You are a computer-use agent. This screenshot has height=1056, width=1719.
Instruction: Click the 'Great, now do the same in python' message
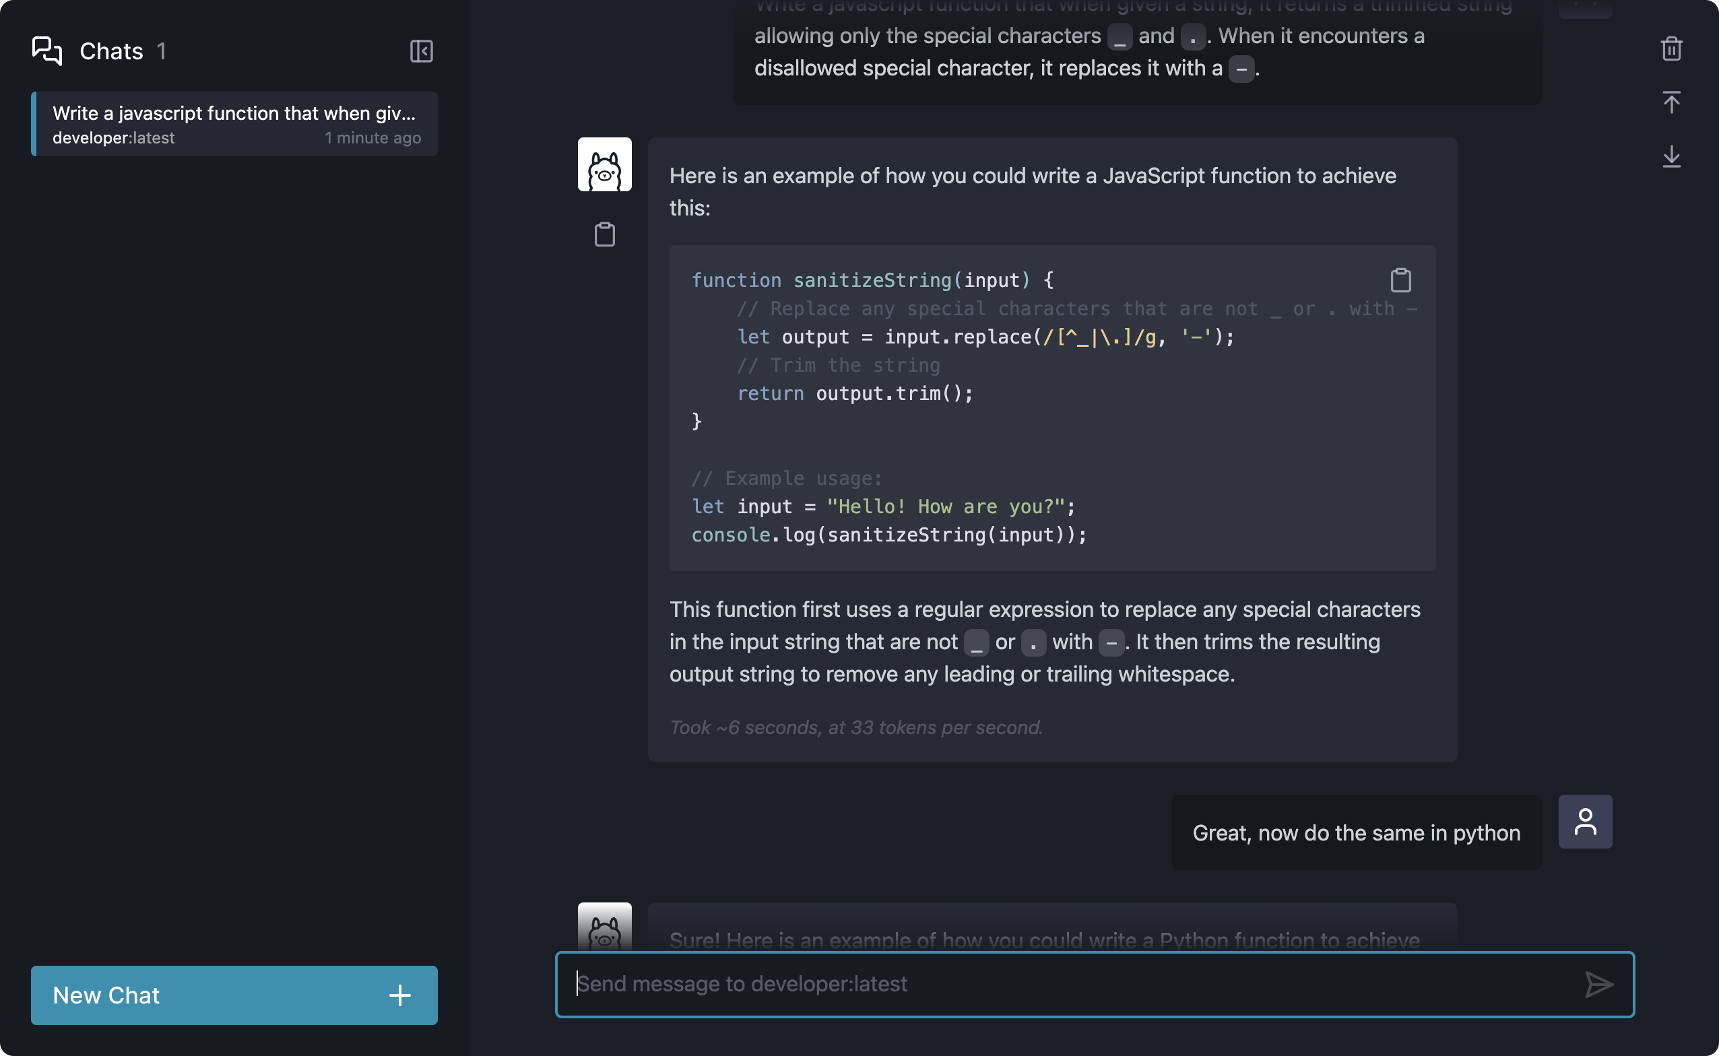[x=1356, y=832]
